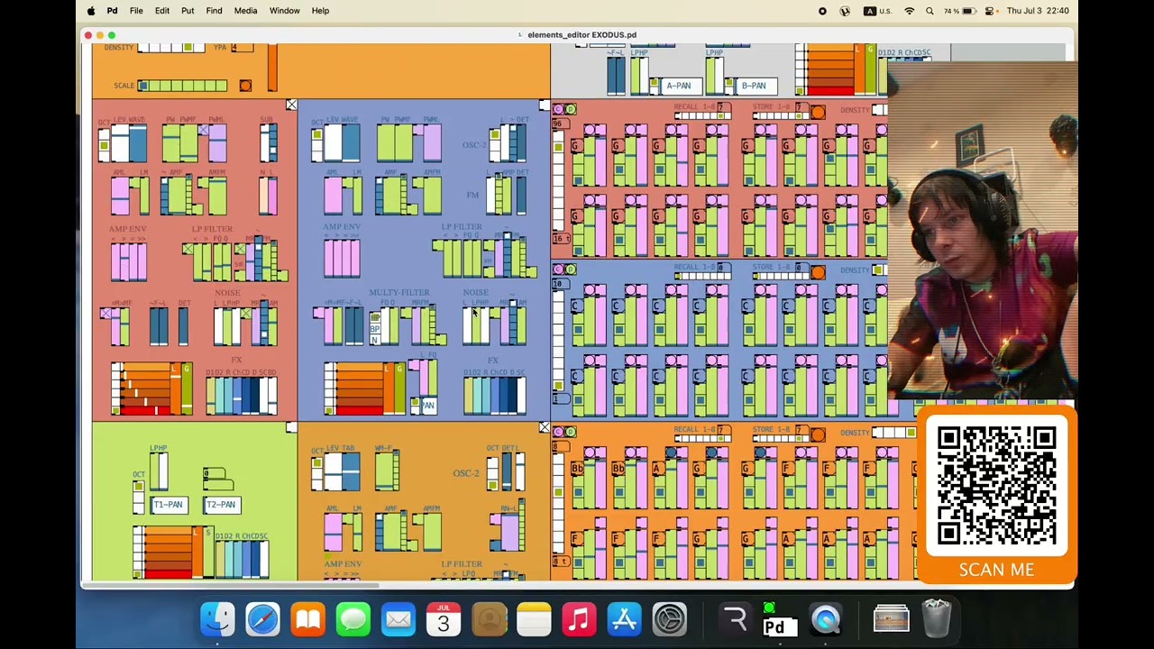1154x649 pixels.
Task: Toggle the X box at red panel corner
Action: [291, 105]
